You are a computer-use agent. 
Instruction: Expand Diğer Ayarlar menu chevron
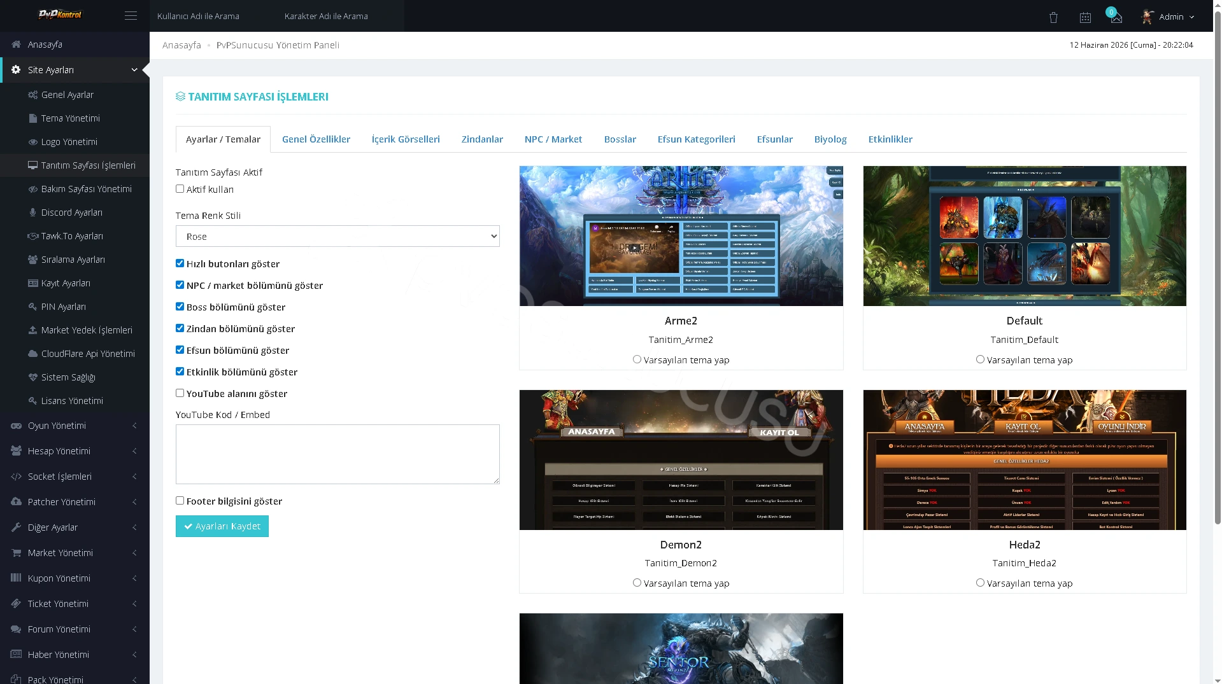tap(134, 527)
